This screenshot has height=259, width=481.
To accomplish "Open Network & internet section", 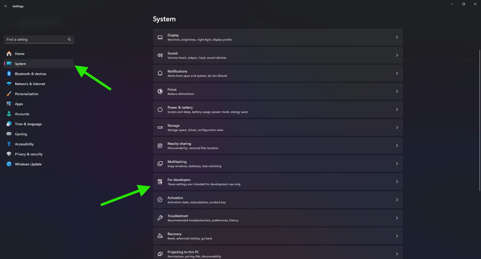I will click(39, 84).
